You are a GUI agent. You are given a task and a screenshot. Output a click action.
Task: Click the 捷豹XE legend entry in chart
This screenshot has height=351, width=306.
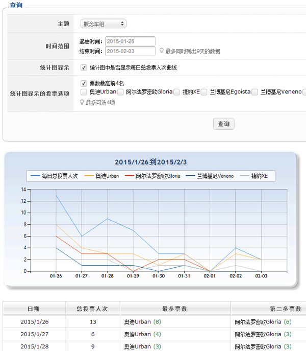tap(253, 176)
